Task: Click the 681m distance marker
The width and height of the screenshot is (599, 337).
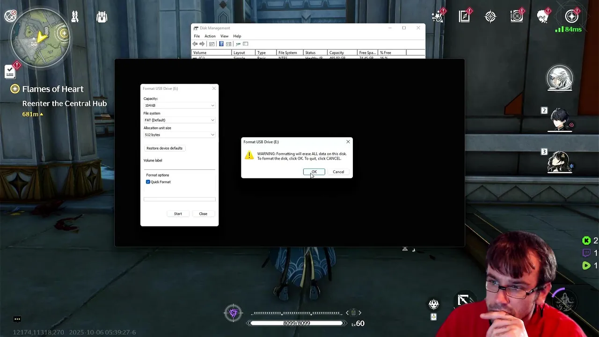Action: [x=32, y=114]
